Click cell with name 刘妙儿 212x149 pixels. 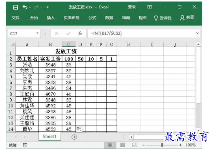(27, 71)
